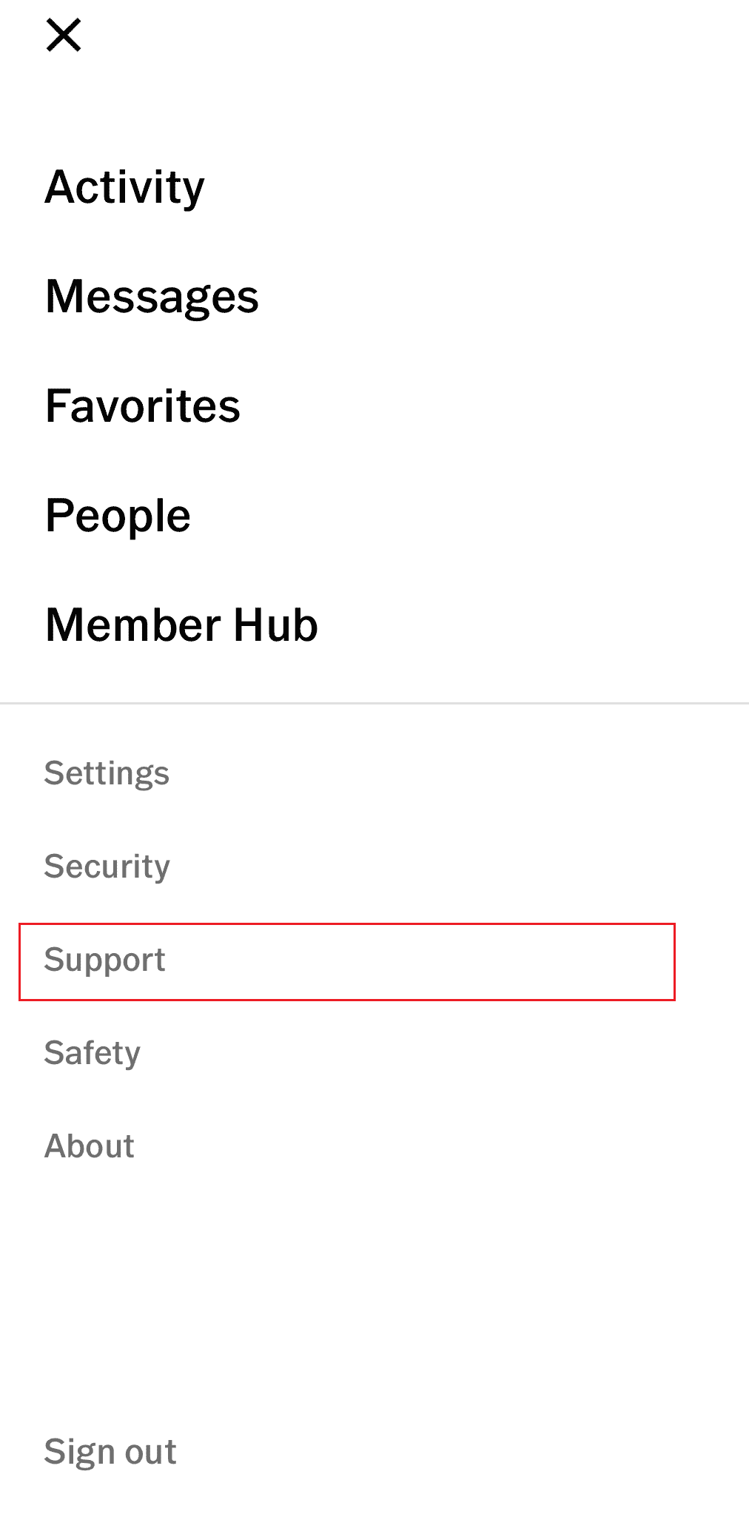
Task: Click Settings in the secondary menu
Action: 107,774
